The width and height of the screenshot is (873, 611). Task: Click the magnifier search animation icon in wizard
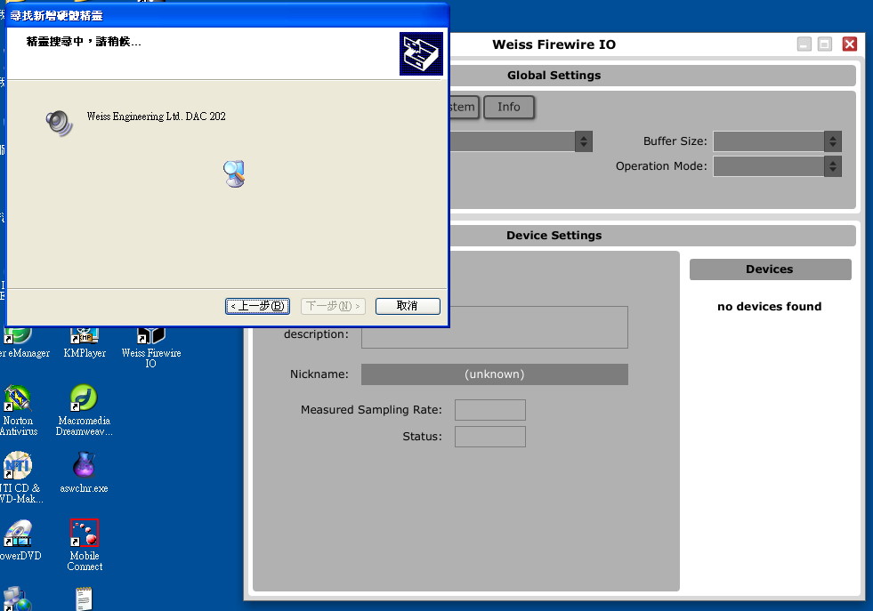point(235,173)
